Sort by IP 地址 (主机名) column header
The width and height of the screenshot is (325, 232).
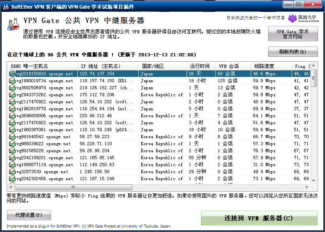[108, 66]
